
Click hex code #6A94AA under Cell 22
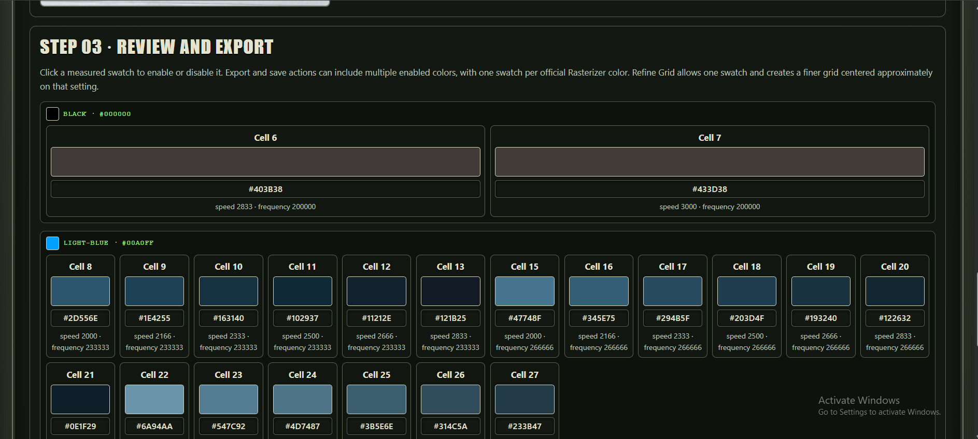tap(154, 426)
